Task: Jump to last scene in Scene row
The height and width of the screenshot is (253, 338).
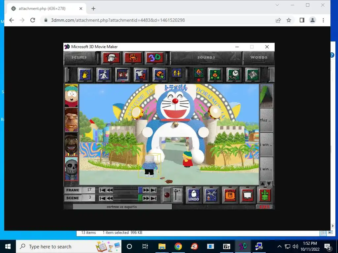Action: tap(153, 198)
